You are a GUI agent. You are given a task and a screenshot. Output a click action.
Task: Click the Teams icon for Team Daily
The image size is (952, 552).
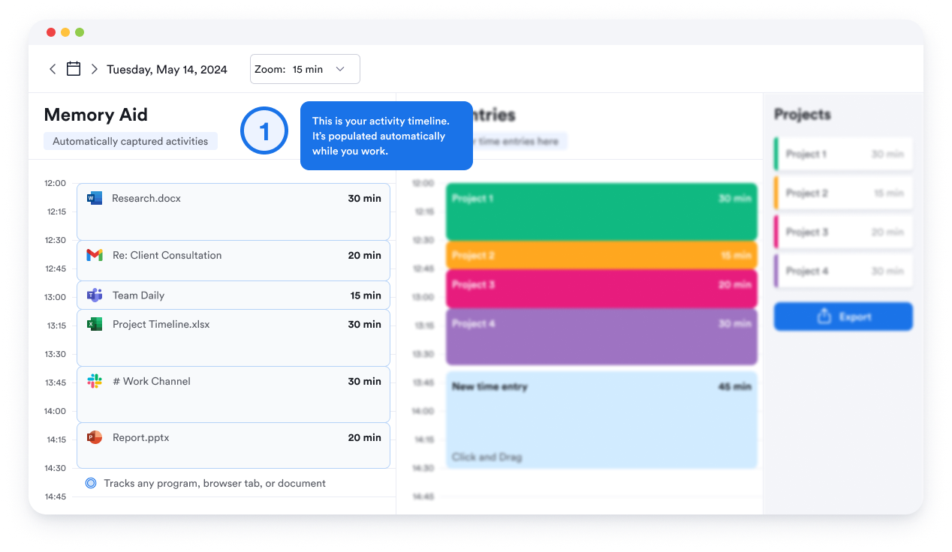click(x=95, y=295)
